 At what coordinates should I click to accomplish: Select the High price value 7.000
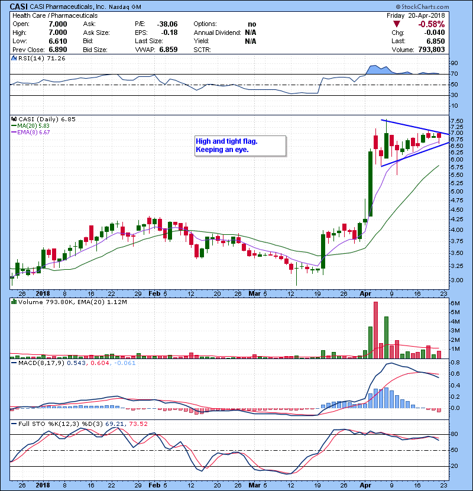[58, 33]
